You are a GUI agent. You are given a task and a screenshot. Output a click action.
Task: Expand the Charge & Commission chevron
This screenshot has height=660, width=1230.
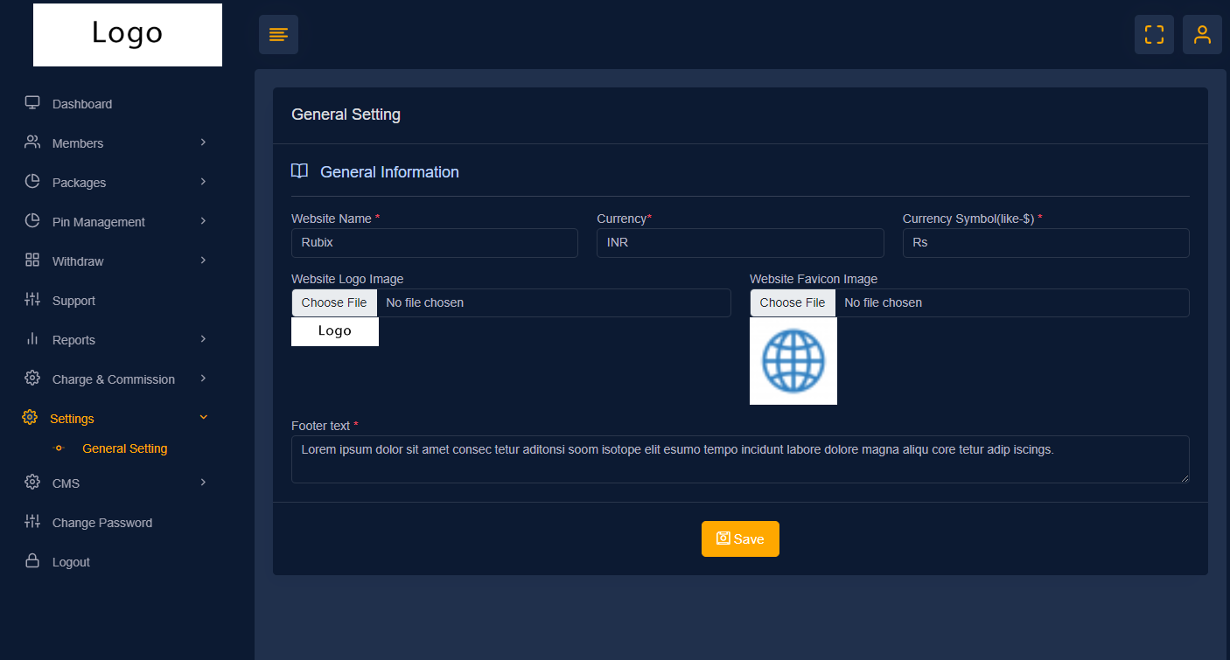203,378
